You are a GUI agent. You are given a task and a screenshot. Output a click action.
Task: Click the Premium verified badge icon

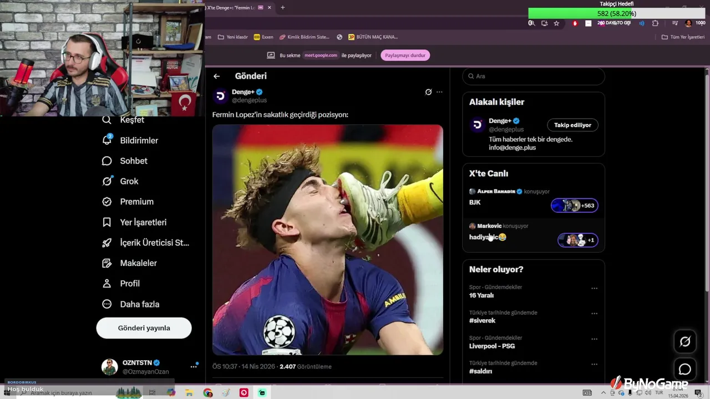pyautogui.click(x=107, y=202)
